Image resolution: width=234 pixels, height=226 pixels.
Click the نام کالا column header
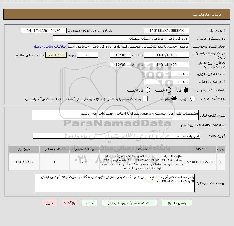pos(142,149)
